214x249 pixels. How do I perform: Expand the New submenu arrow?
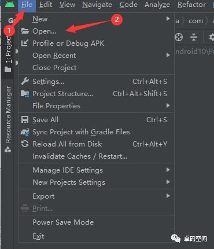[168, 19]
